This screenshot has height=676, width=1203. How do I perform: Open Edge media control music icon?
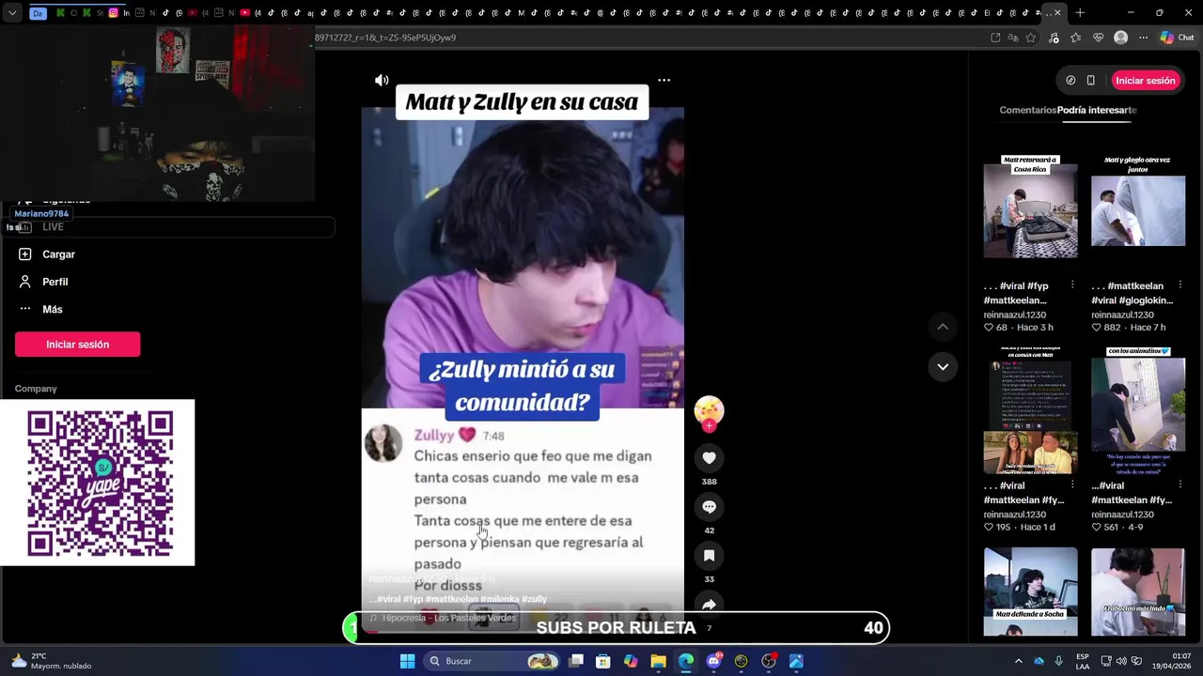tap(1053, 38)
